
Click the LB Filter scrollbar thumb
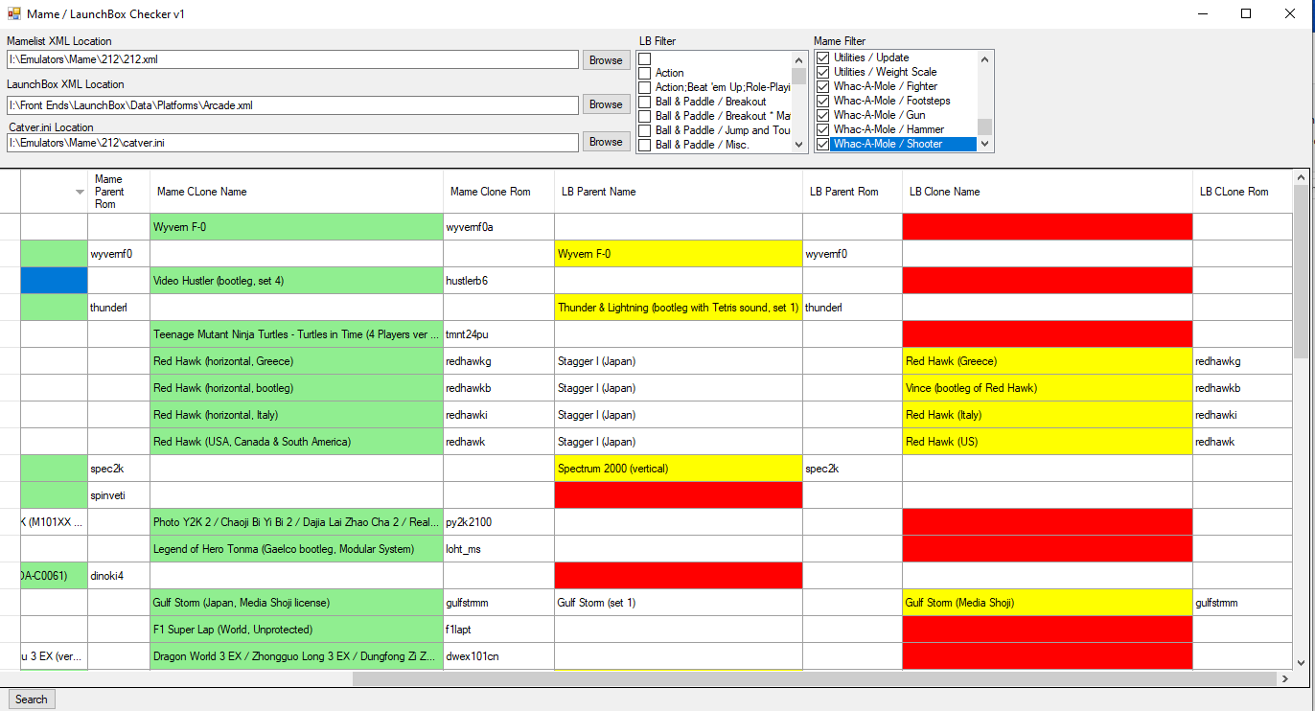click(798, 77)
